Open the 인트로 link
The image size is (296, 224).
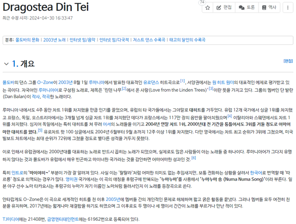click(x=17, y=173)
